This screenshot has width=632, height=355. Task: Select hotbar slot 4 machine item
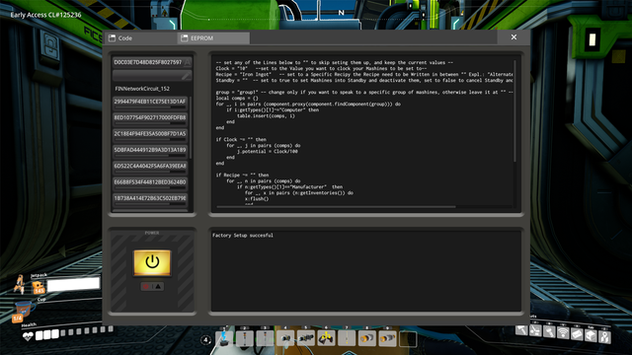tap(285, 338)
